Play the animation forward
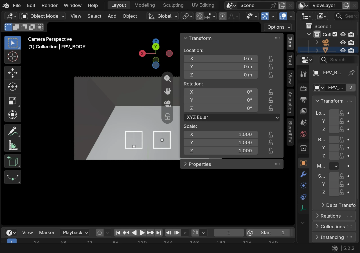Viewport: 360px width, 253px height. [x=142, y=232]
